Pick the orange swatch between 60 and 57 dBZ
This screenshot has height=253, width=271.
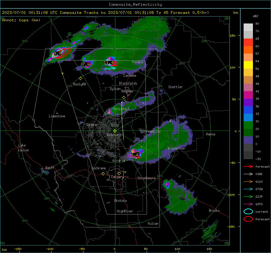pos(248,50)
